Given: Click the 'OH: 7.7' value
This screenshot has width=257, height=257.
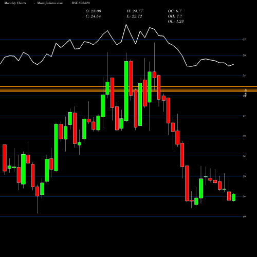Looking at the screenshot, I should tap(175, 16).
